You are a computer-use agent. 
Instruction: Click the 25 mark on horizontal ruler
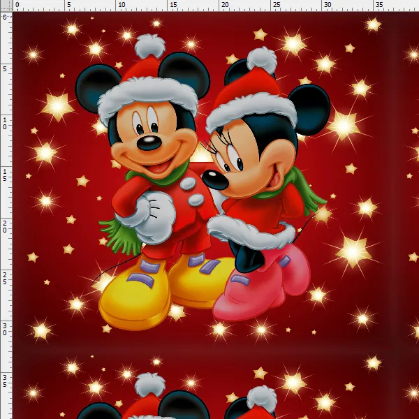pos(277,5)
